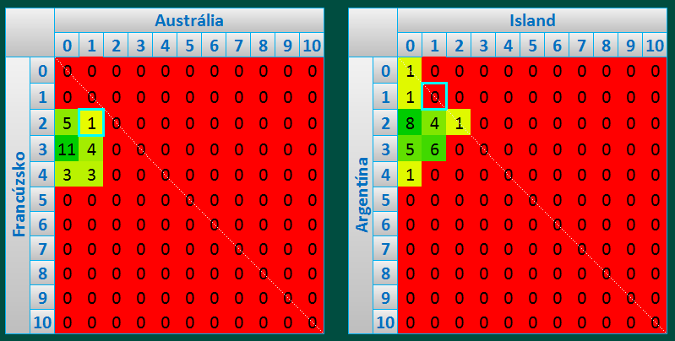Viewport: 675px width, 341px height.
Task: Click row header 10 beside Argentína
Action: click(x=384, y=322)
